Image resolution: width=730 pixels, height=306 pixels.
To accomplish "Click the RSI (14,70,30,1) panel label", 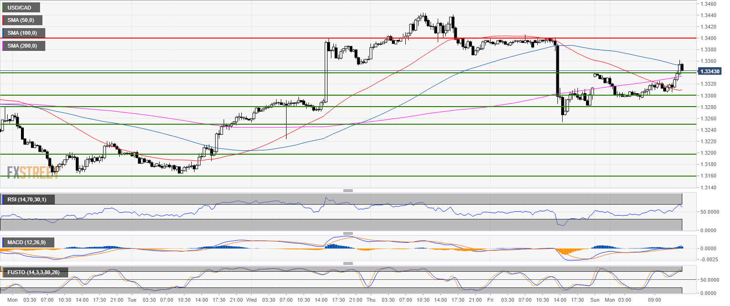I will click(x=29, y=199).
